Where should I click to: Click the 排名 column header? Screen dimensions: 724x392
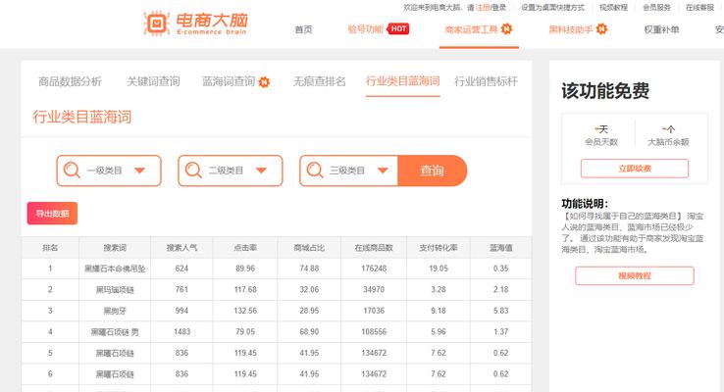(x=50, y=248)
